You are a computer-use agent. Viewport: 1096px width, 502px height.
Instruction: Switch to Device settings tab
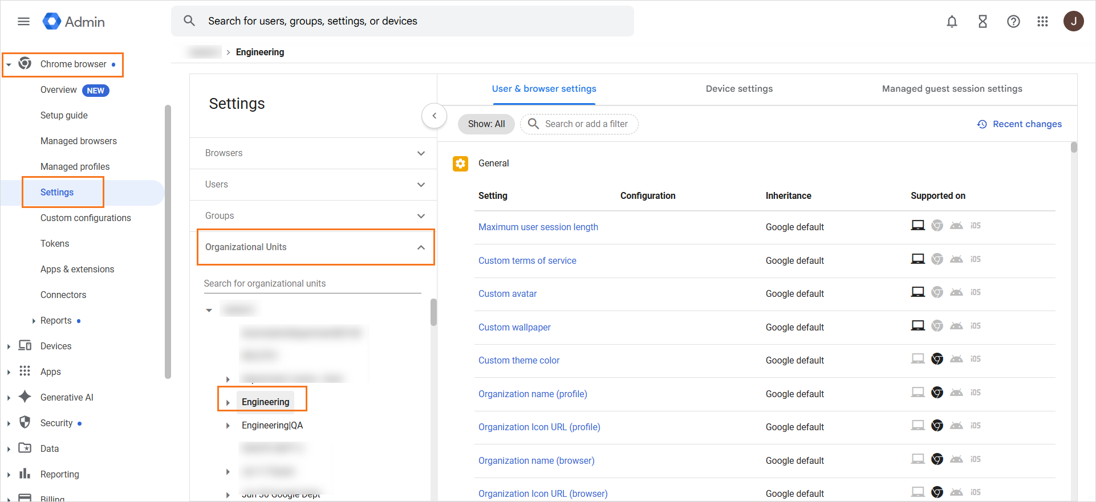pos(739,89)
